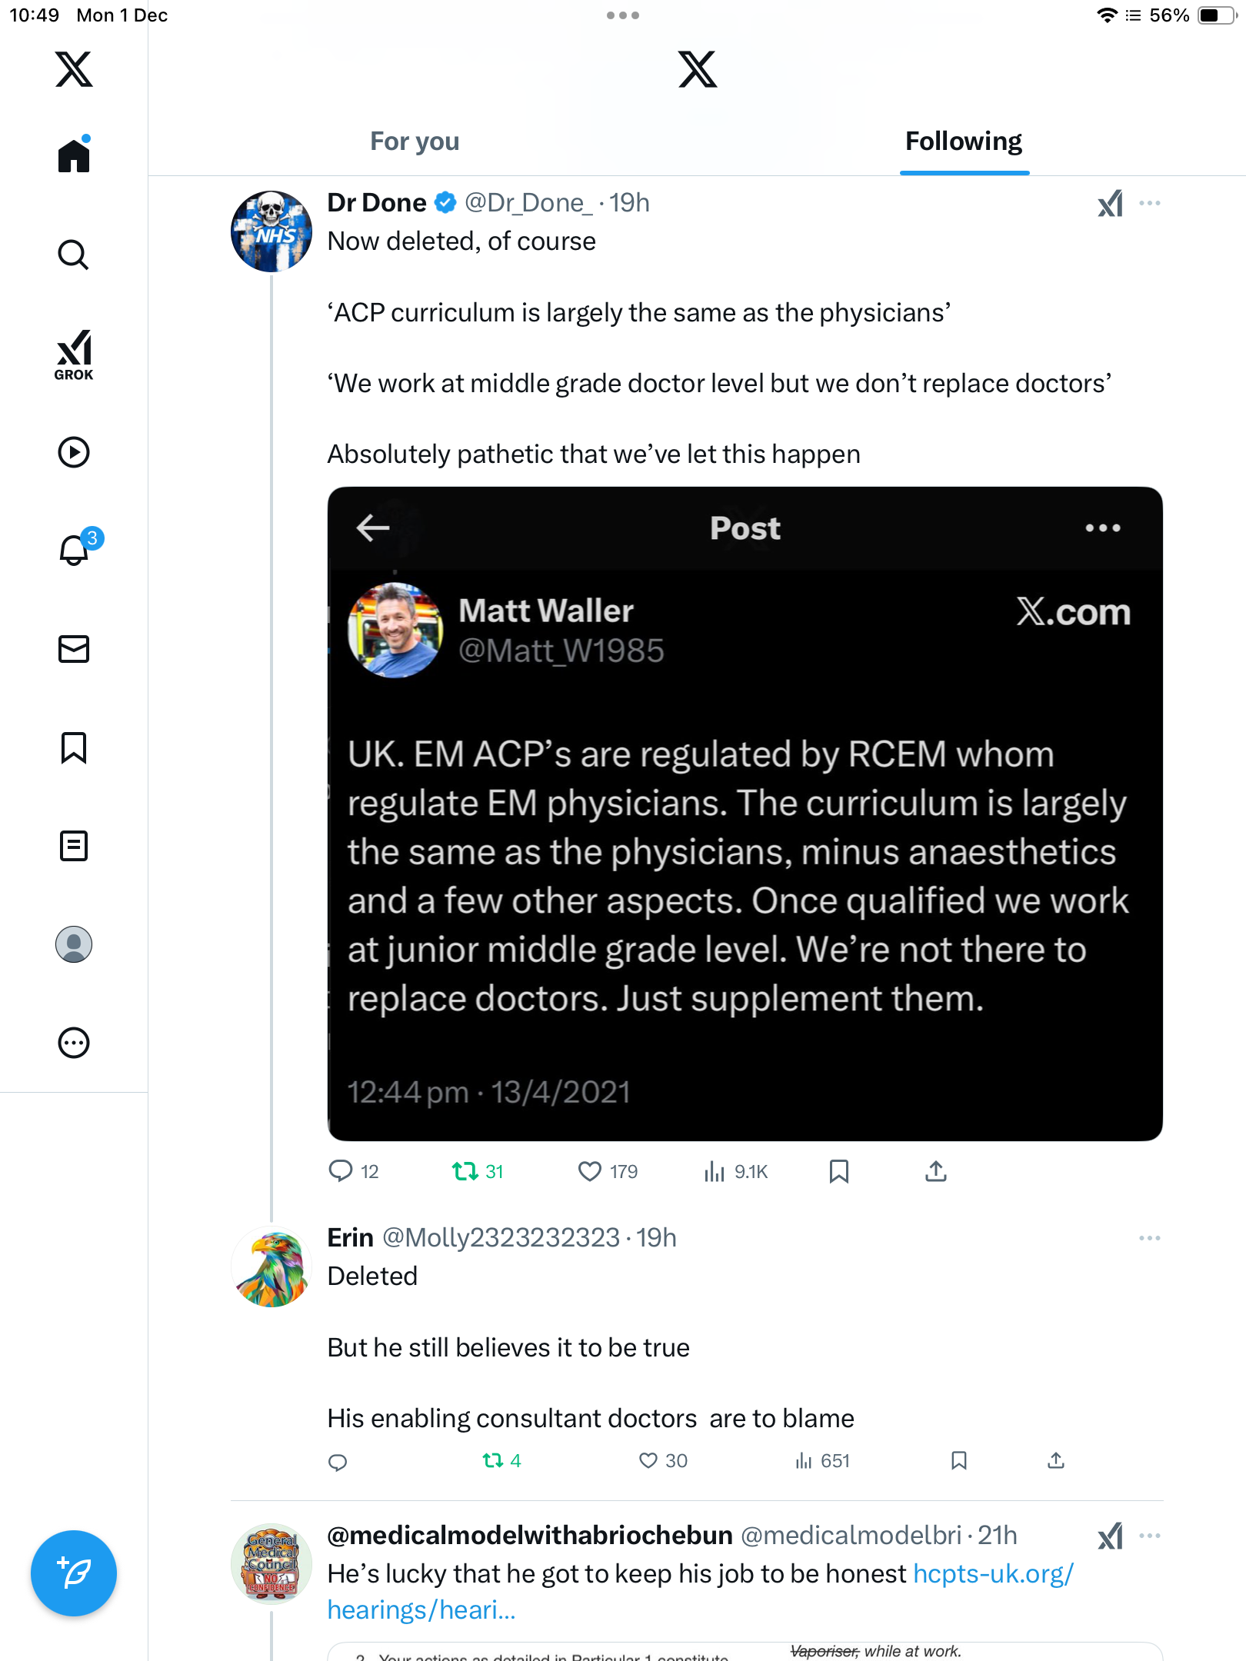Bookmark Dr Done's post
The width and height of the screenshot is (1246, 1661).
[x=839, y=1171]
